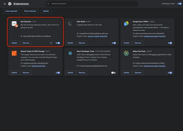
Task: Open Dark Mode service worker (Inactive) link
Action: (x=97, y=36)
